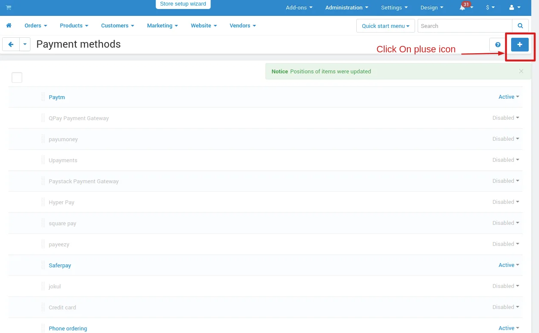Grab the drag handle for Paystack Payment Gateway

click(x=43, y=181)
